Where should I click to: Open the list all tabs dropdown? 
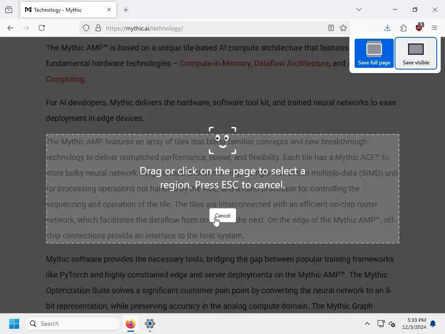point(359,10)
